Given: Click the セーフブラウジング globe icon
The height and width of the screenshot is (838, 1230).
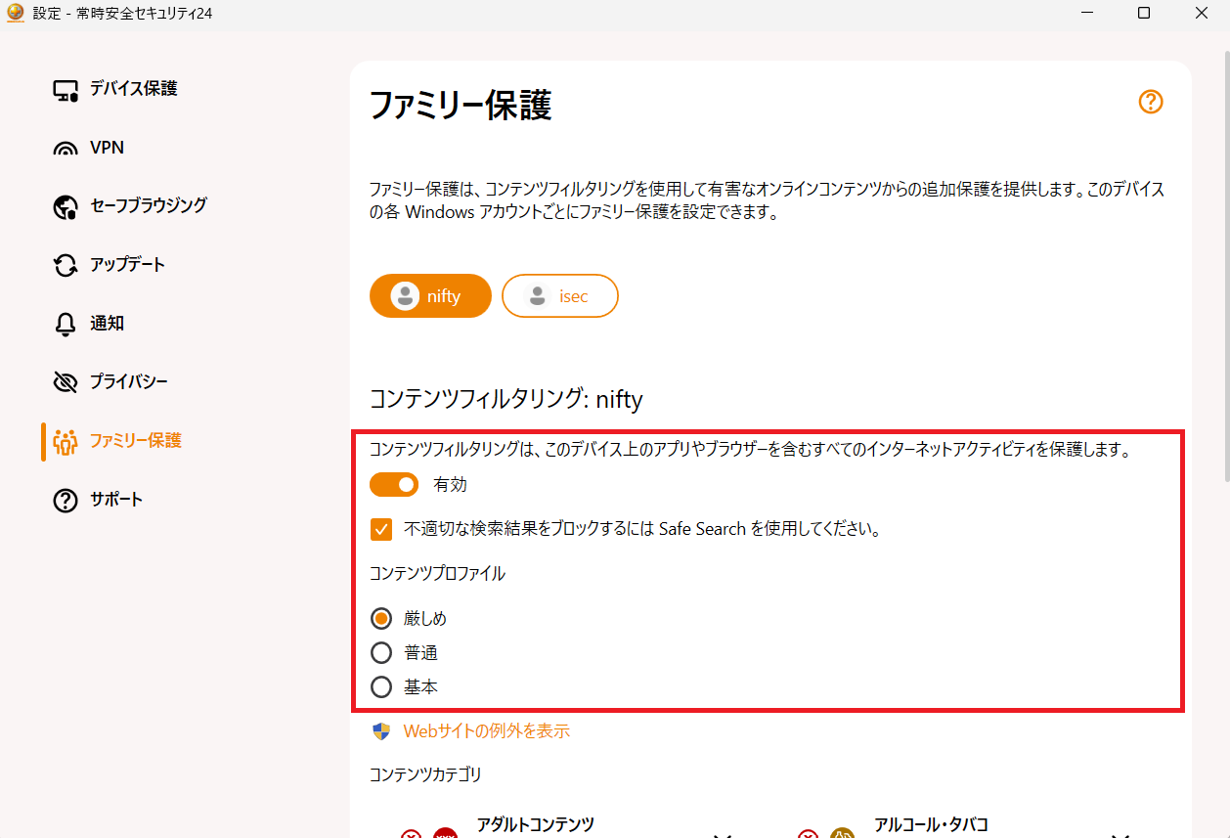Looking at the screenshot, I should point(65,205).
